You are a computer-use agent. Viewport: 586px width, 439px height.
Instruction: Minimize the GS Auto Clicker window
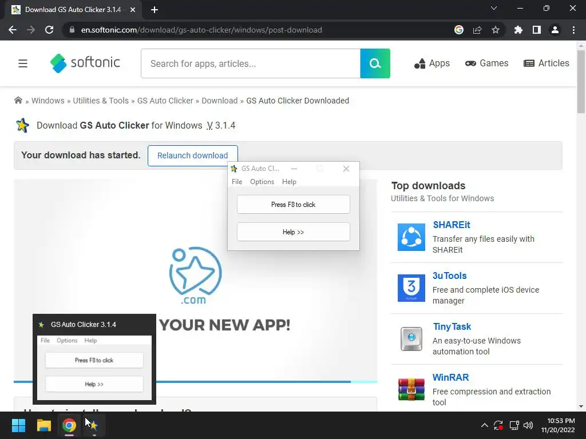tap(294, 169)
